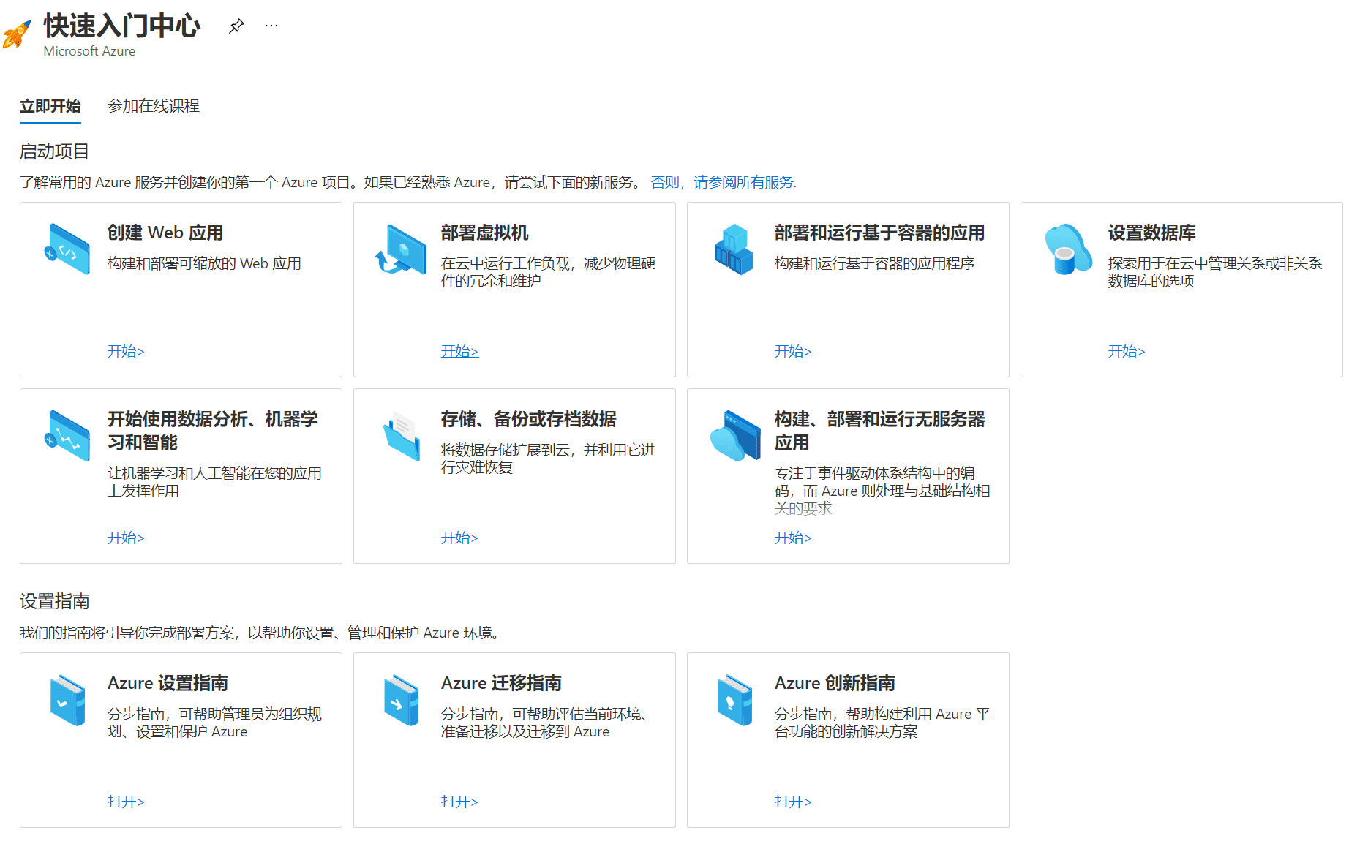This screenshot has width=1368, height=852.
Task: Switch to the 参加在线课程 tab
Action: [154, 106]
